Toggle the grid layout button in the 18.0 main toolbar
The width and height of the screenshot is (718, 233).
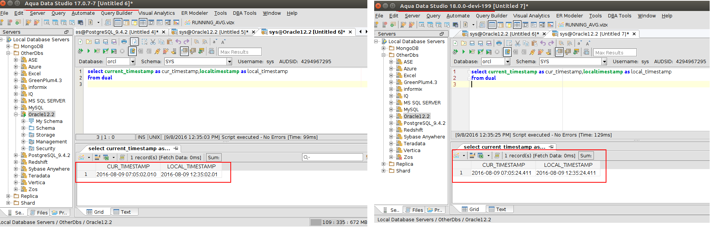pos(517,25)
